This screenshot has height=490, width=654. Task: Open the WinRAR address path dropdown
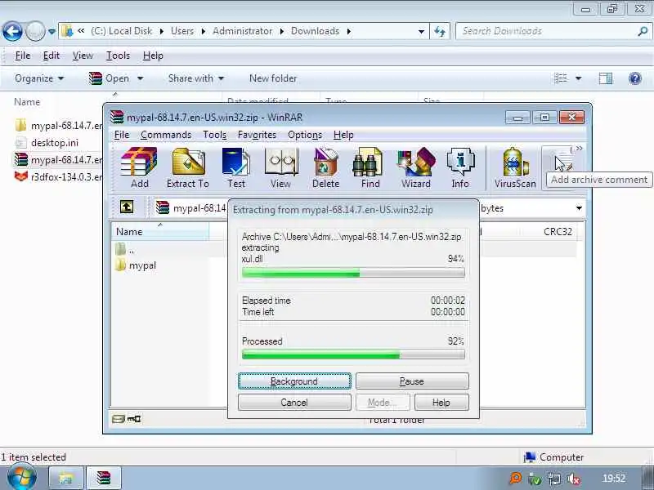pos(579,208)
